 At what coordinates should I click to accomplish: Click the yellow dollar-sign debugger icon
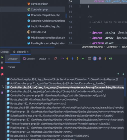click(x=105, y=58)
